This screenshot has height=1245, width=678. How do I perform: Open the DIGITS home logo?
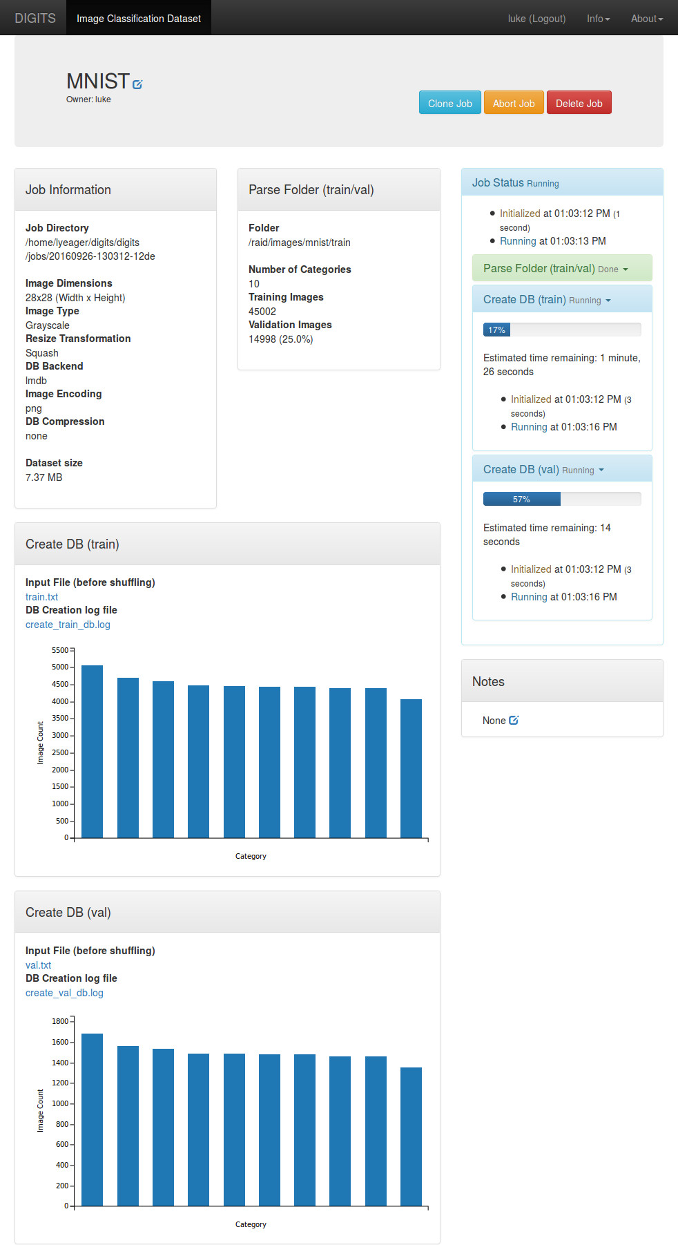coord(35,18)
